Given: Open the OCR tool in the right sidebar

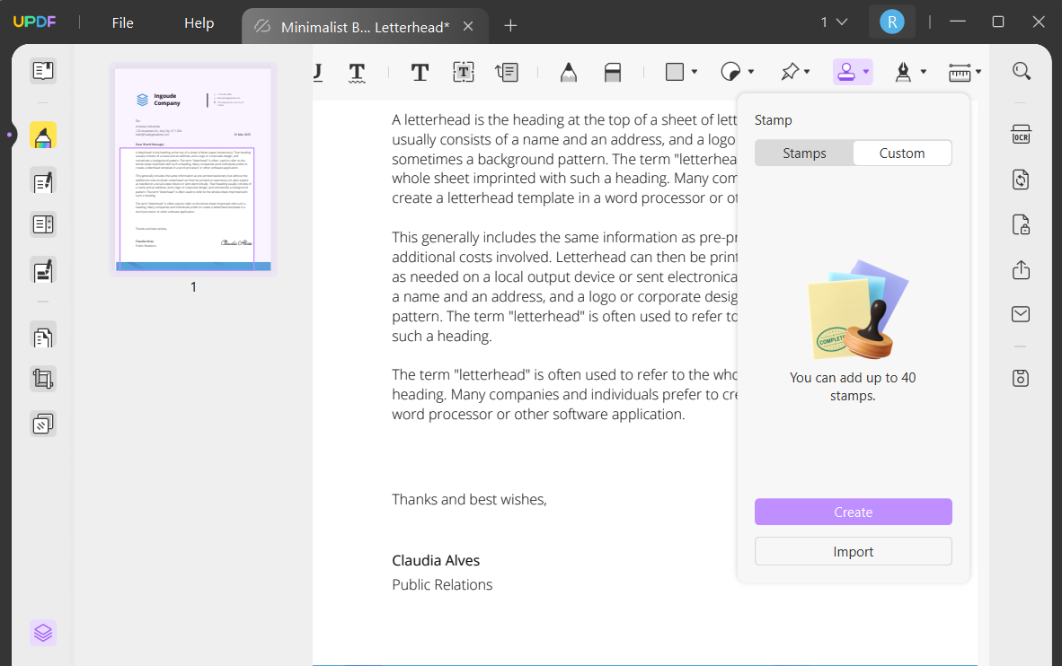Looking at the screenshot, I should (1022, 133).
